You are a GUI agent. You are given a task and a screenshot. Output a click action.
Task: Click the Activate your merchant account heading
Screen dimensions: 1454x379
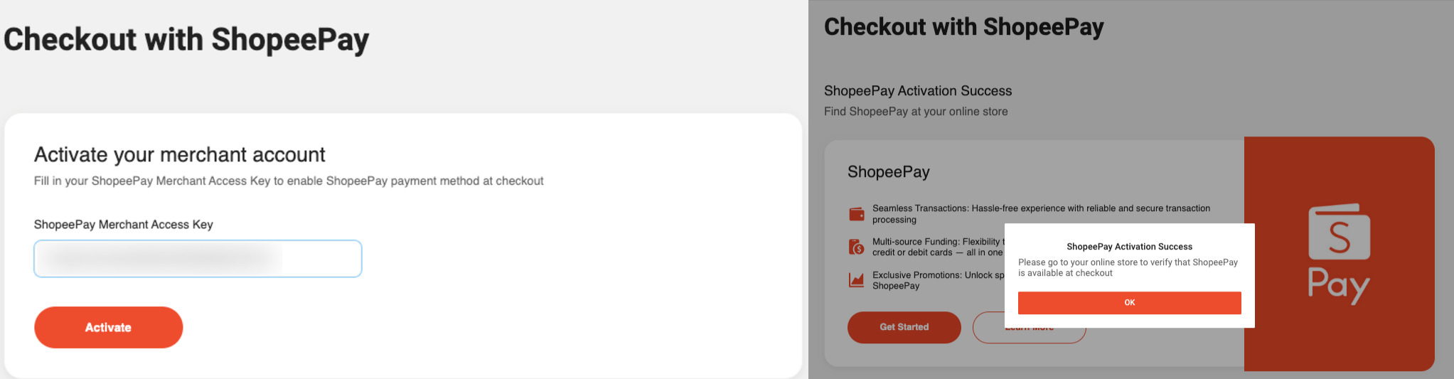click(x=180, y=154)
